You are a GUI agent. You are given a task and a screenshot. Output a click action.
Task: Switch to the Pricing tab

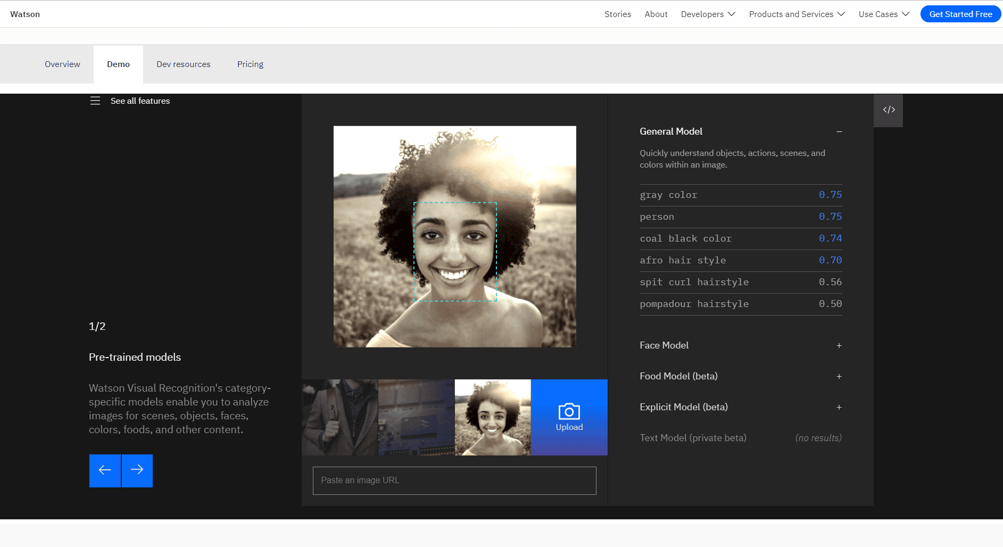[250, 64]
